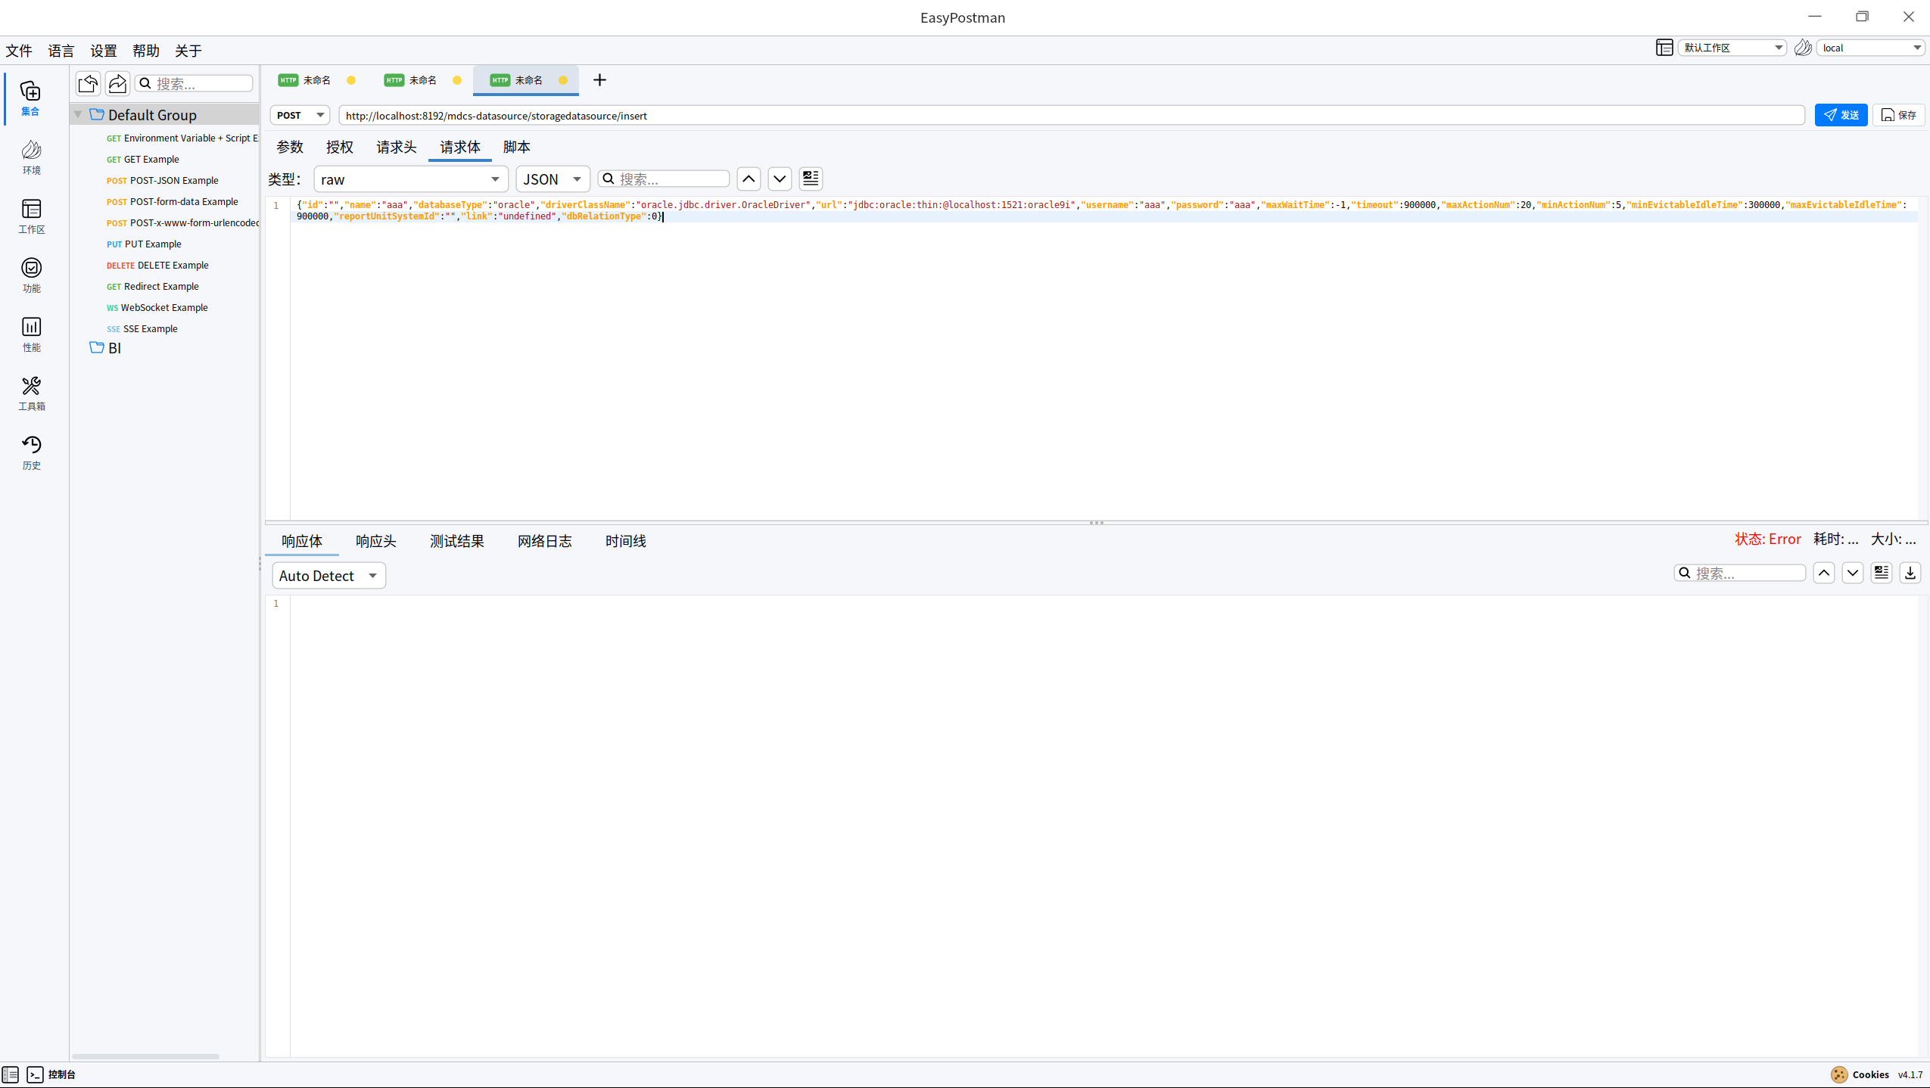1930x1088 pixels.
Task: Open the Performance sidebar icon
Action: coord(31,334)
